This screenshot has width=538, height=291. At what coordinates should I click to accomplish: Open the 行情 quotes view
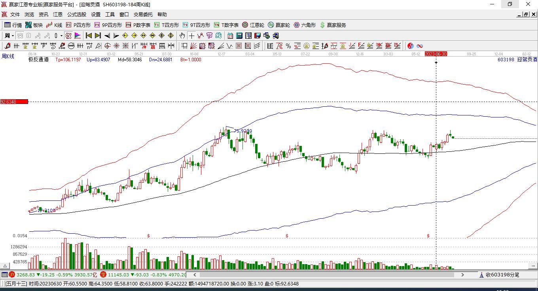pyautogui.click(x=13, y=25)
